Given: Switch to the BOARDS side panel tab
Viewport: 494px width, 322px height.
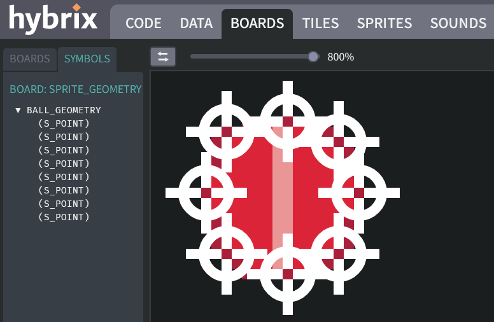Looking at the screenshot, I should coord(30,59).
